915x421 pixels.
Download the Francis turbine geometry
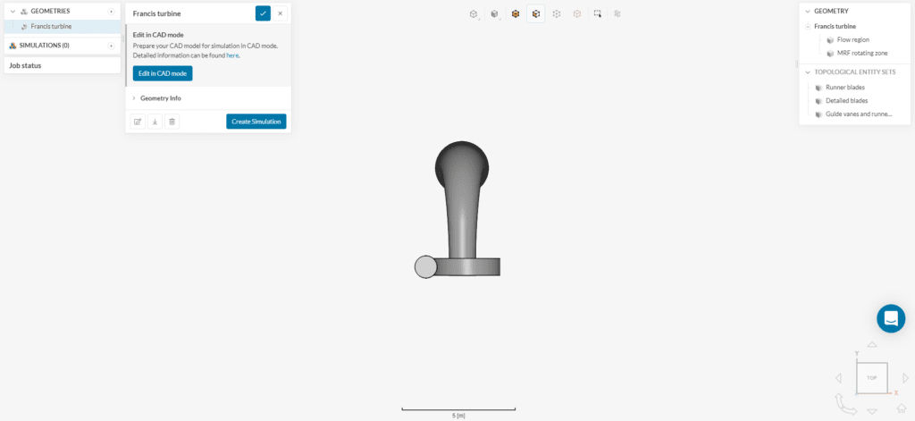coord(155,122)
